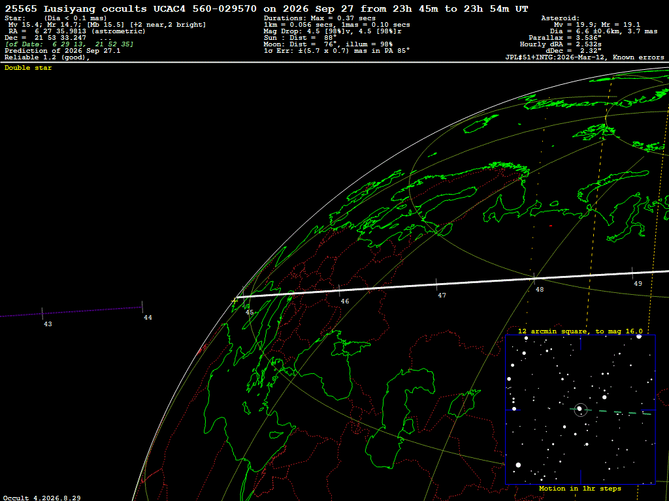Screen dimensions: 669x501
Task: Click the yellow cross at path start
Action: tap(235, 301)
